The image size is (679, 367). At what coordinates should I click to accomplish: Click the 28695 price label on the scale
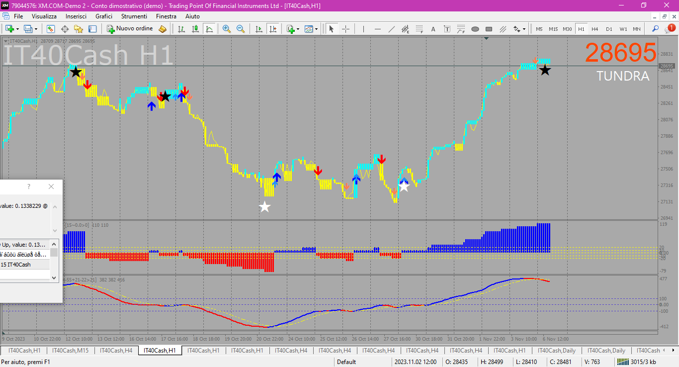(x=667, y=66)
